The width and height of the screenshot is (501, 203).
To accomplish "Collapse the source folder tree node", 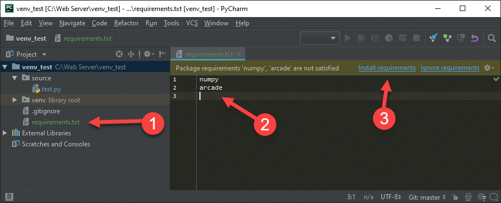I will (x=15, y=78).
